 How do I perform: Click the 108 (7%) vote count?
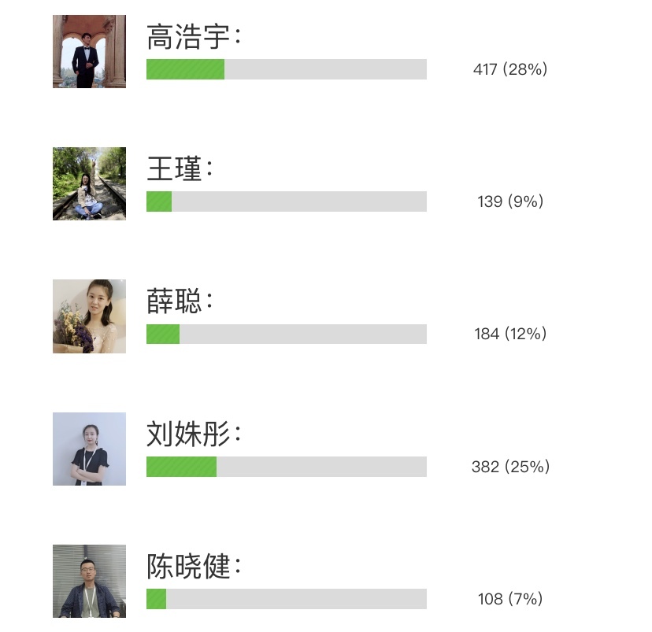pos(510,599)
